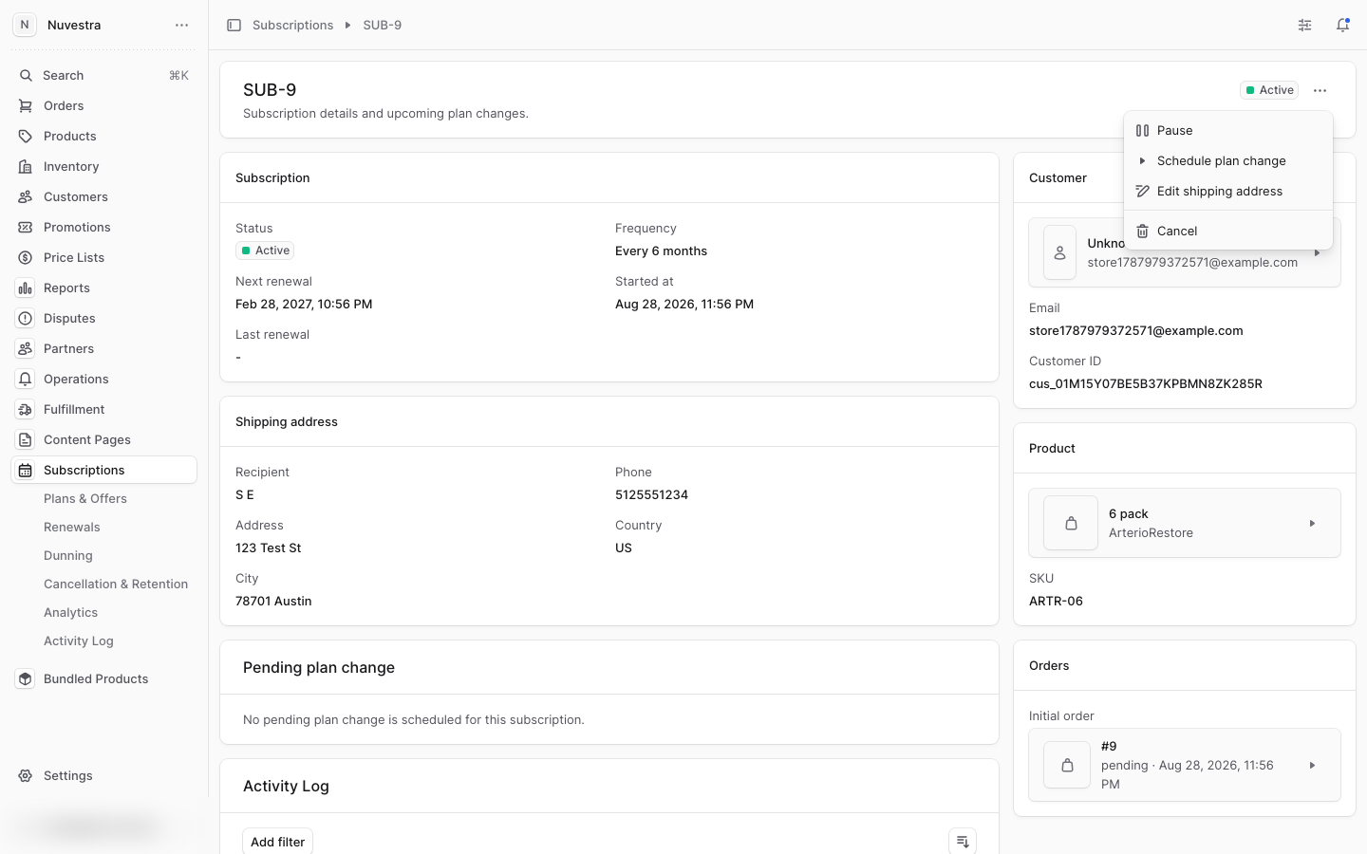Click the order #9 bag thumbnail
Screen dimensions: 1367x854
coord(1067,765)
